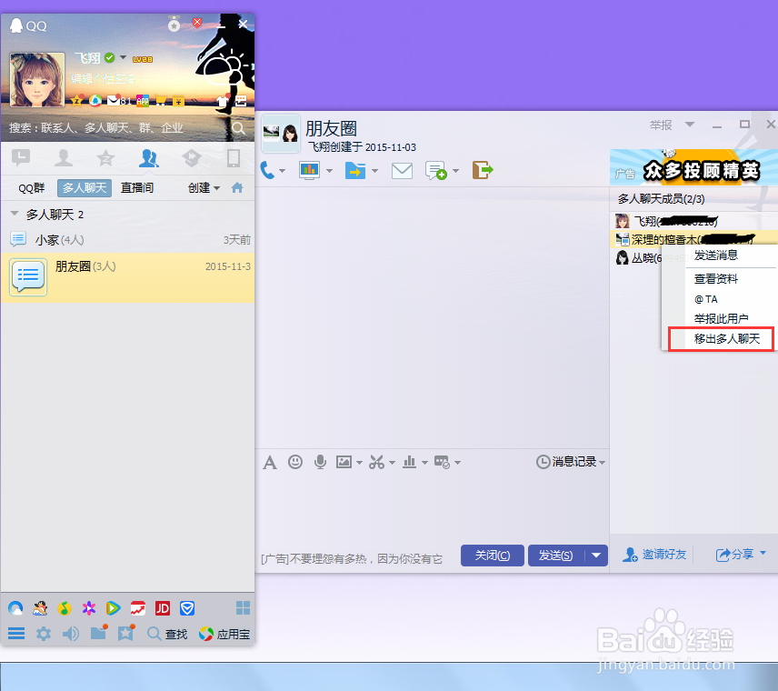Image resolution: width=778 pixels, height=691 pixels.
Task: Open the screen sharing presentation icon
Action: click(309, 170)
